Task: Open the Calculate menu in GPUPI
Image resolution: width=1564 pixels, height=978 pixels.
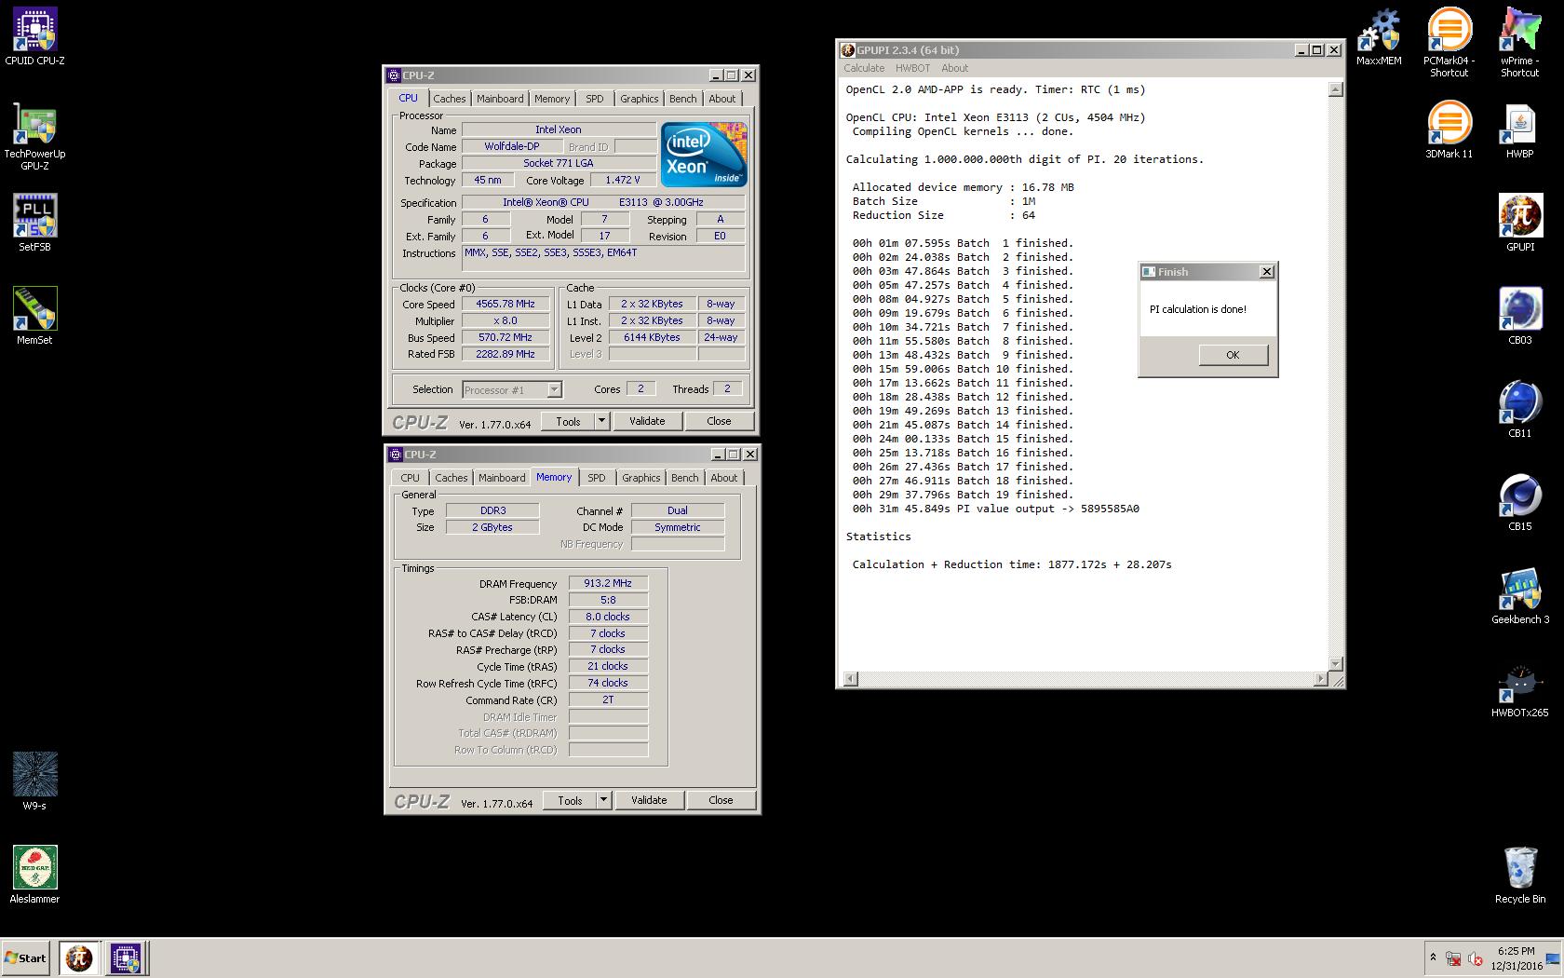Action: [x=864, y=68]
